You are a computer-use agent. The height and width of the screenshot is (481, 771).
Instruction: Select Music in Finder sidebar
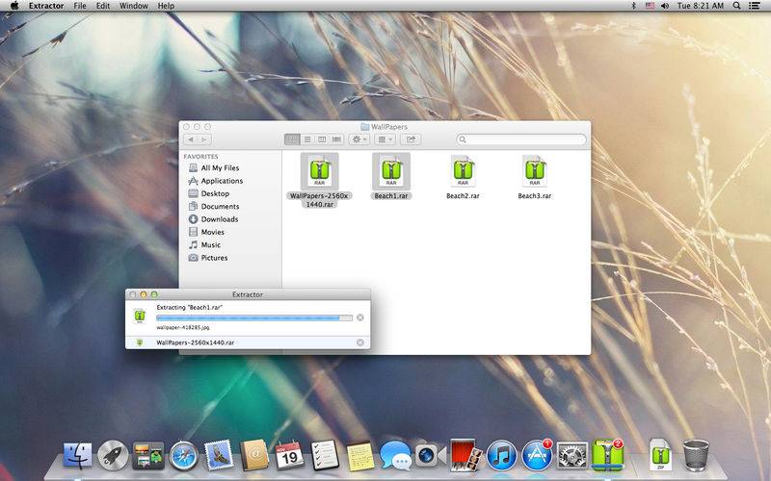pos(204,244)
